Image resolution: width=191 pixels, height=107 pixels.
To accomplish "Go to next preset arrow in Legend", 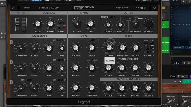I will click(138, 8).
